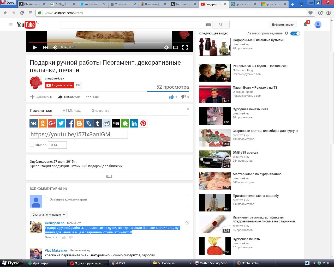Share on LinkedIn icon
334x267 pixels.
click(134, 123)
